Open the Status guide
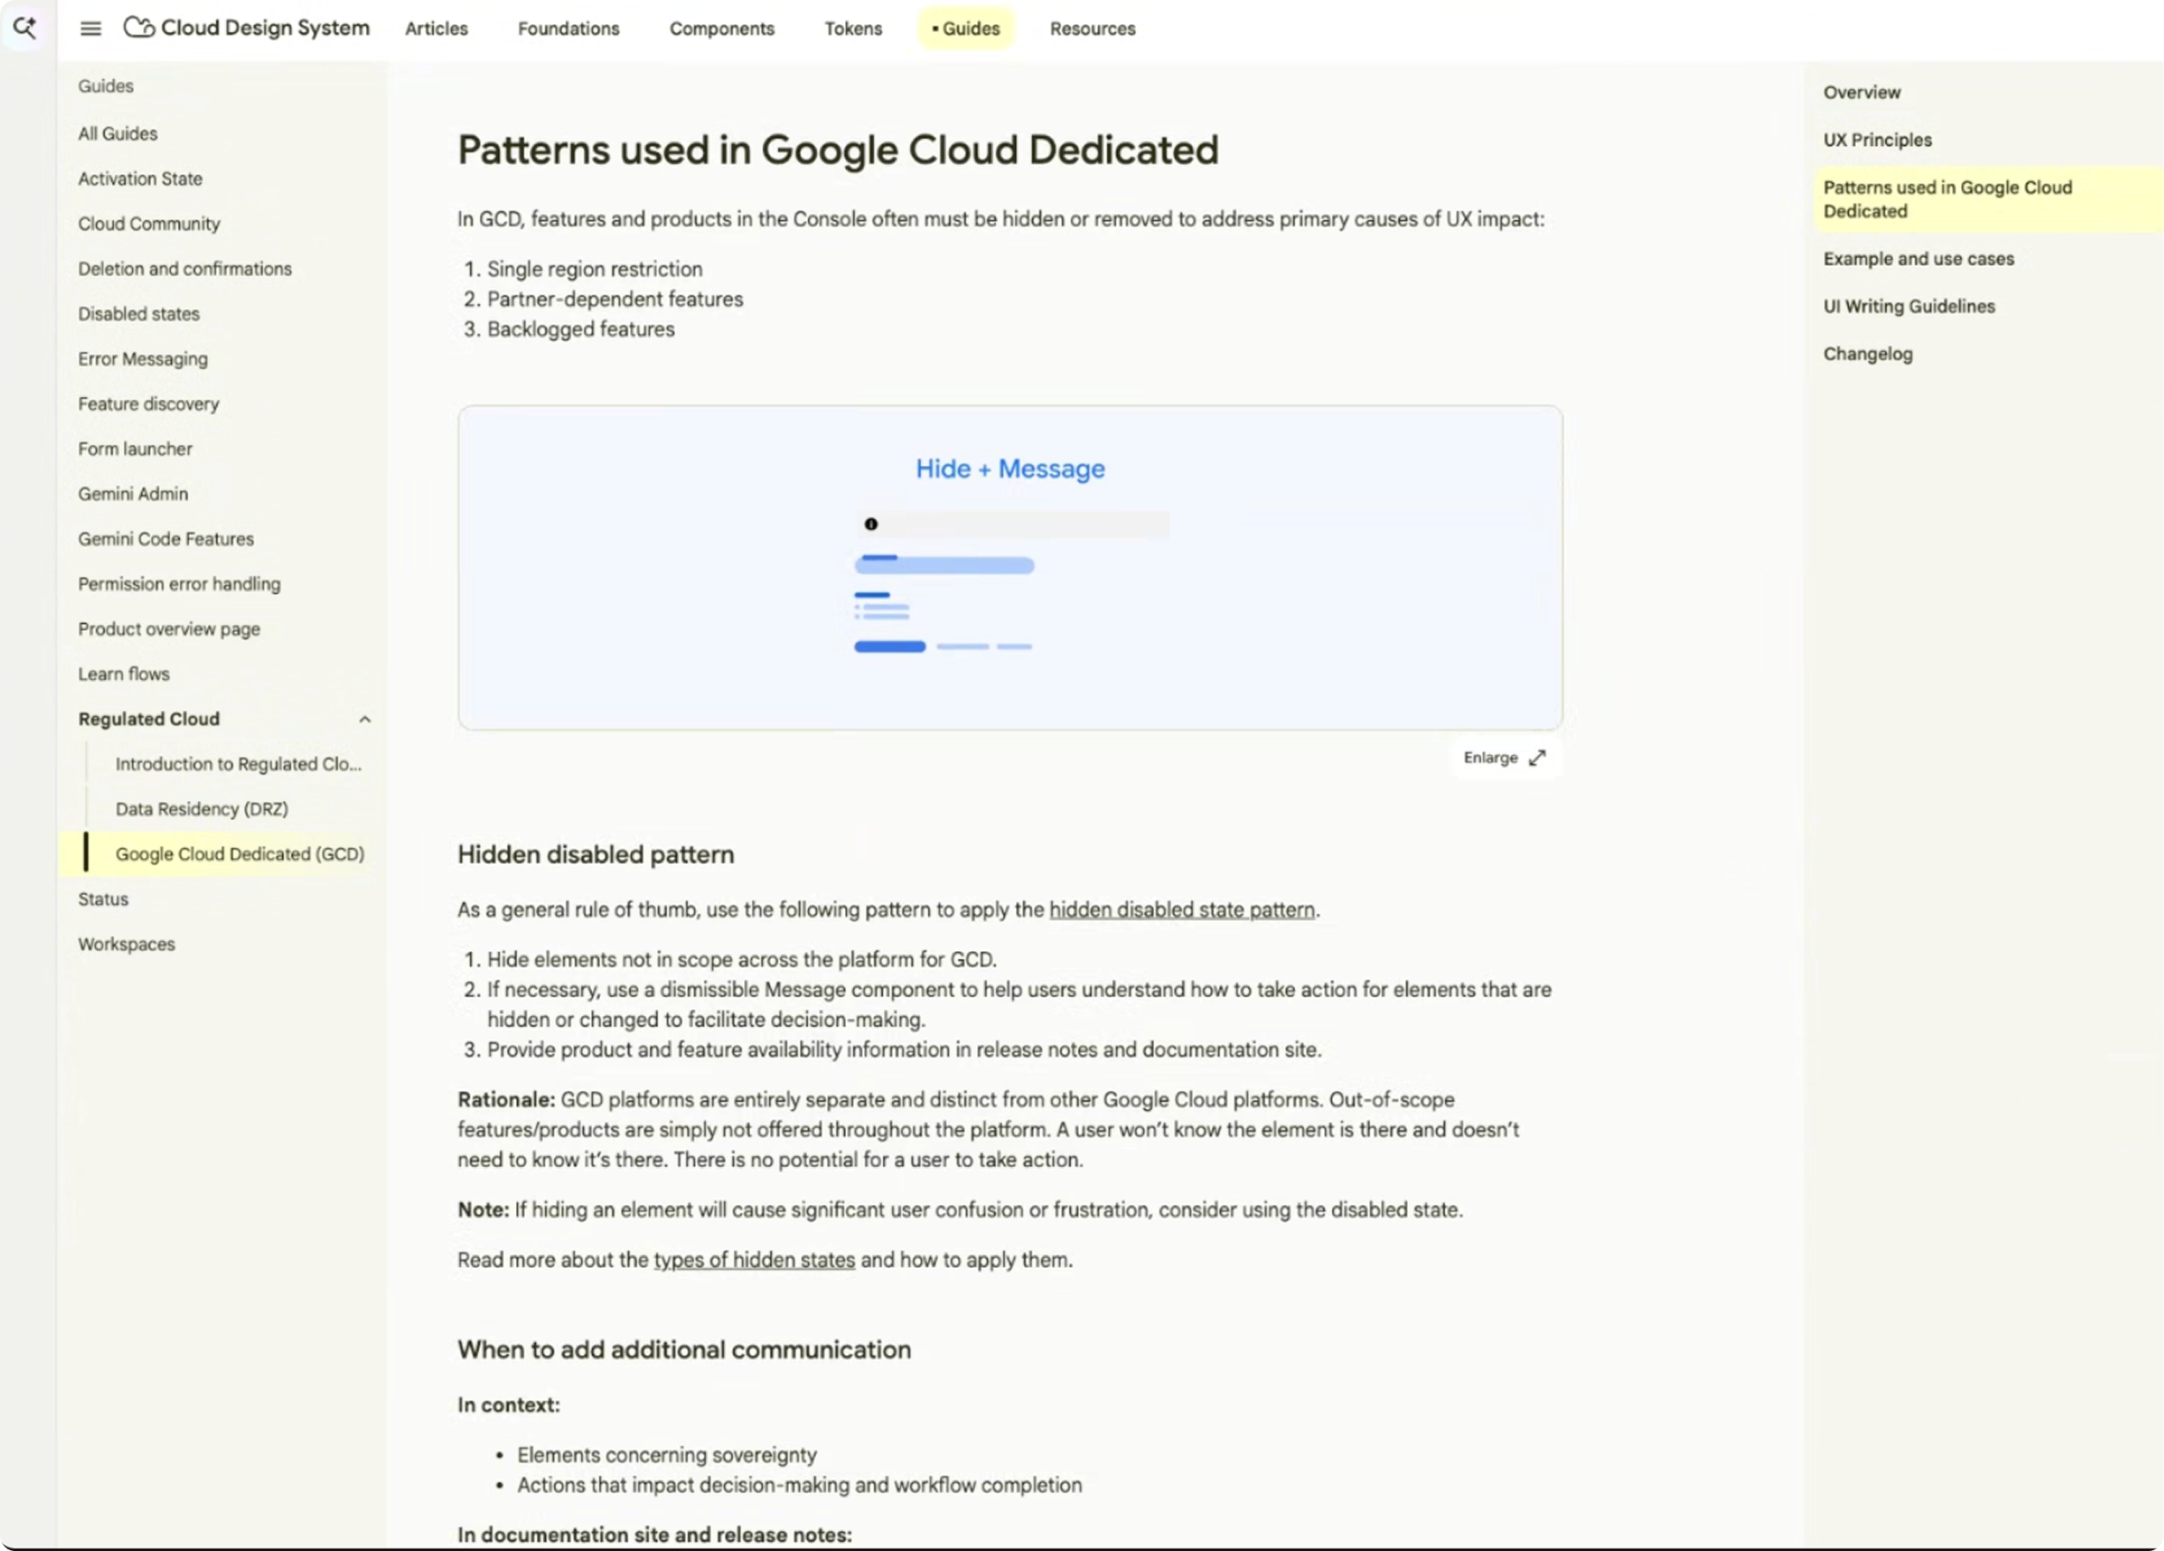The image size is (2164, 1551). 103,898
